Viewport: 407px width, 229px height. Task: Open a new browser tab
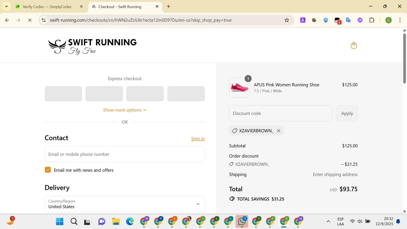point(168,7)
